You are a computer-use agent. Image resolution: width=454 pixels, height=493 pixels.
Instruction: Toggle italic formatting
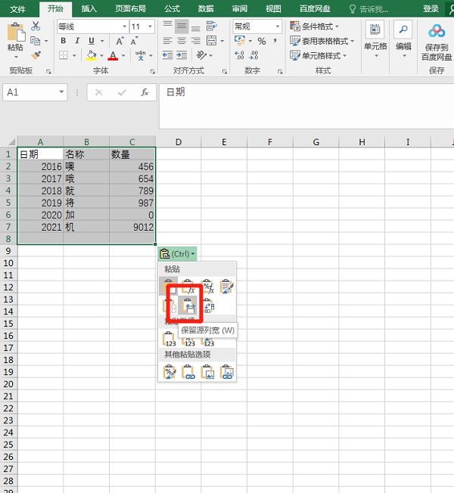pos(78,41)
